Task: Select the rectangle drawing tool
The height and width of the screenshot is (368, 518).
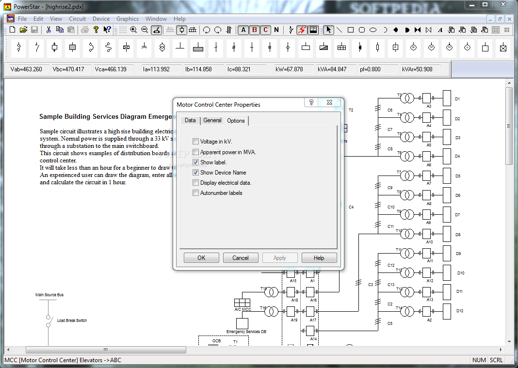Action: (x=351, y=30)
